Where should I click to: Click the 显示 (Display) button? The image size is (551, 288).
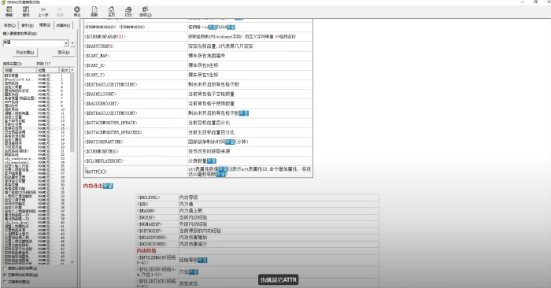(64, 53)
